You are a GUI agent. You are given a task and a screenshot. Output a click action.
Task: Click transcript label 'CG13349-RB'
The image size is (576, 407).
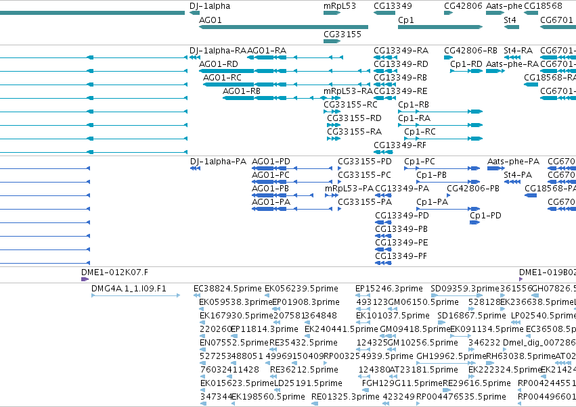coord(401,78)
